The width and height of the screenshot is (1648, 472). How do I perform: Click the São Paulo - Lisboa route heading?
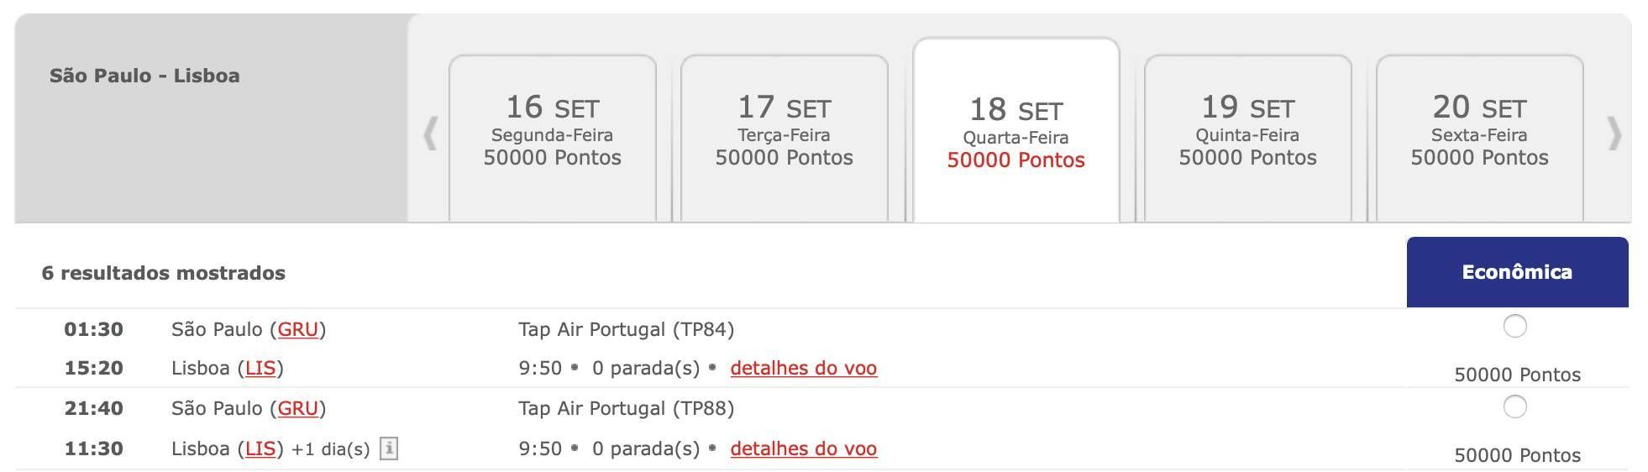click(x=144, y=76)
